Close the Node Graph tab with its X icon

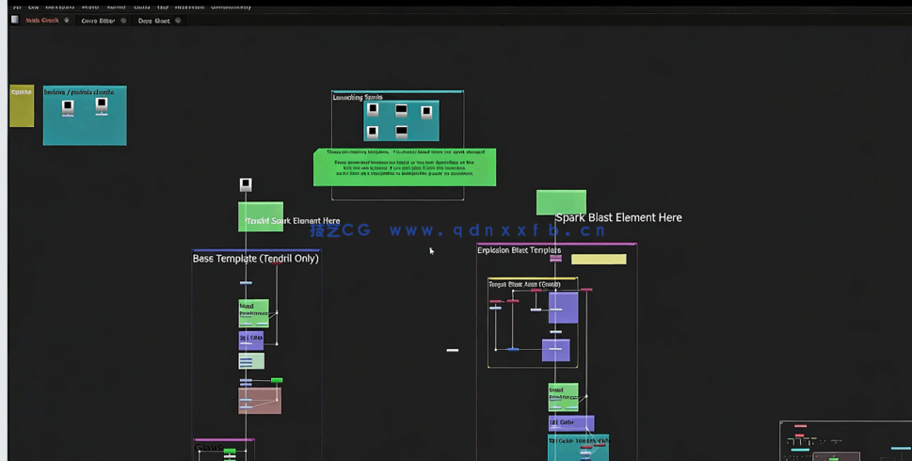(x=67, y=21)
